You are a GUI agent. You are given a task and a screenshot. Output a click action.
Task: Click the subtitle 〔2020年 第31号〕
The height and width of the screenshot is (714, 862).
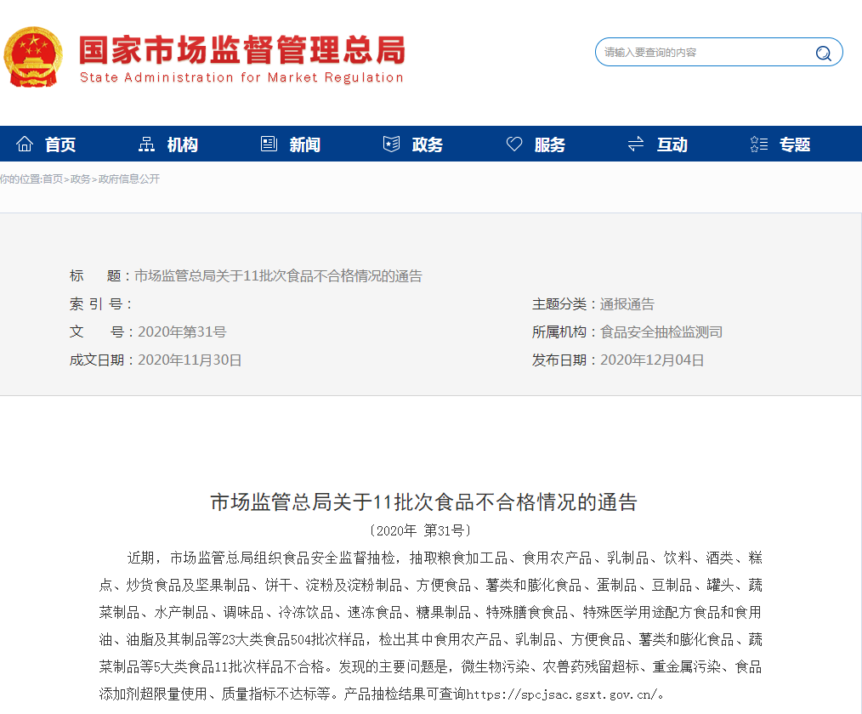(421, 530)
